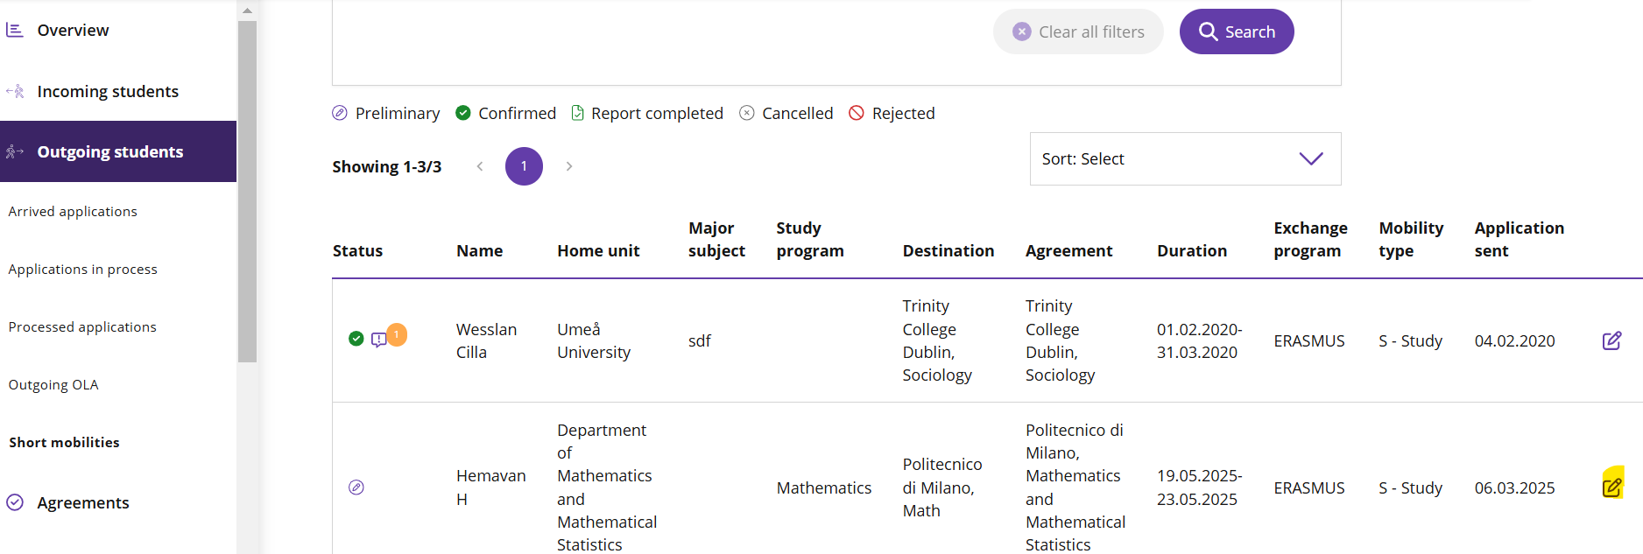Click the duration 19.05.2025-23.05.2025
Image resolution: width=1643 pixels, height=554 pixels.
(x=1199, y=487)
